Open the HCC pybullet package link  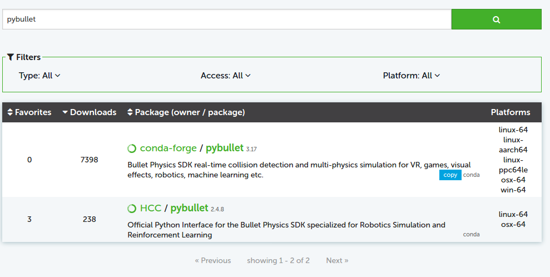189,208
